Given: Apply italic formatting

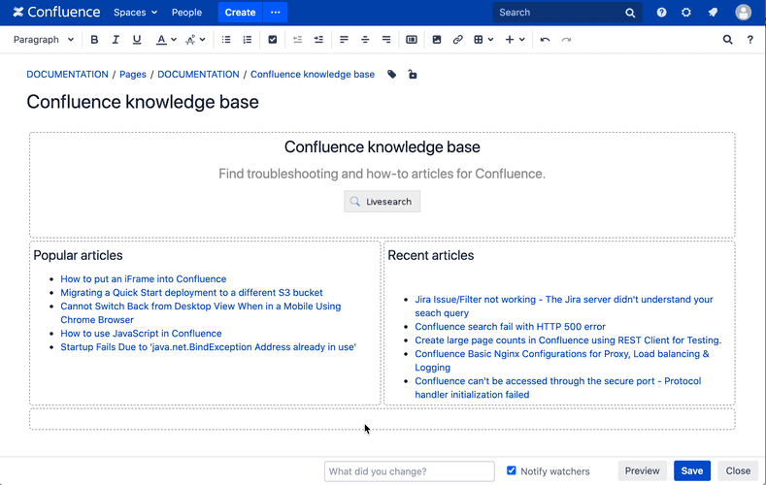Looking at the screenshot, I should [x=116, y=40].
